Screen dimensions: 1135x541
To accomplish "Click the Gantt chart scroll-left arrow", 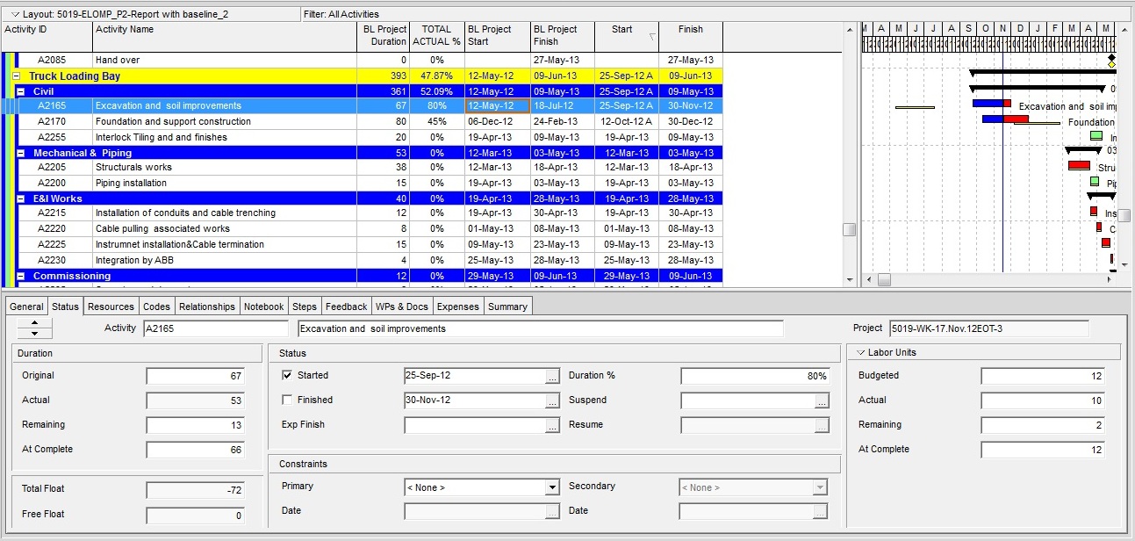I will (869, 279).
